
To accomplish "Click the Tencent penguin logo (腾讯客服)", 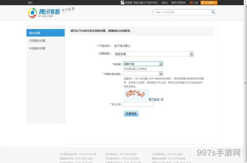I will coord(44,13).
